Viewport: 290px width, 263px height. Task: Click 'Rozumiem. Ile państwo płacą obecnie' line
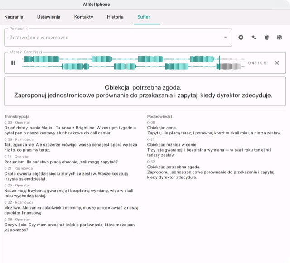tap(61, 162)
